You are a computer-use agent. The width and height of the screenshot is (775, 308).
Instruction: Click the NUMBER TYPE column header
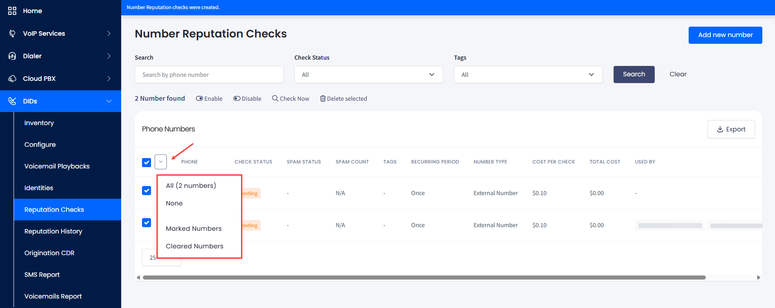(x=490, y=162)
